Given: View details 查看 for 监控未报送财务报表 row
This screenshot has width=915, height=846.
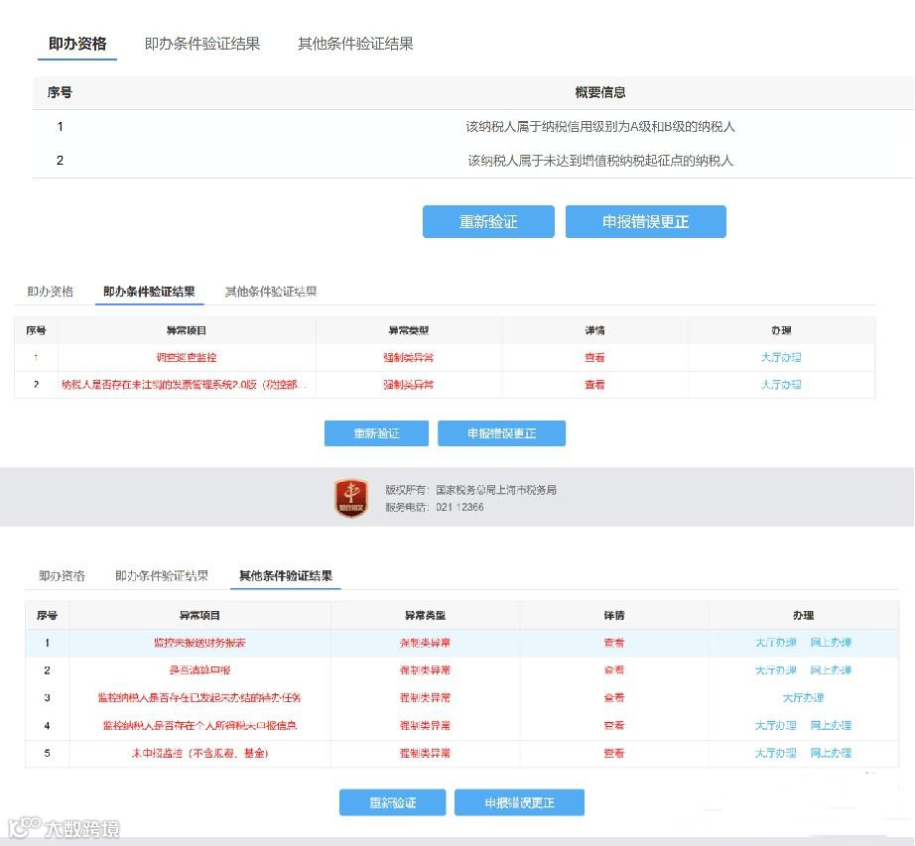Looking at the screenshot, I should 614,643.
